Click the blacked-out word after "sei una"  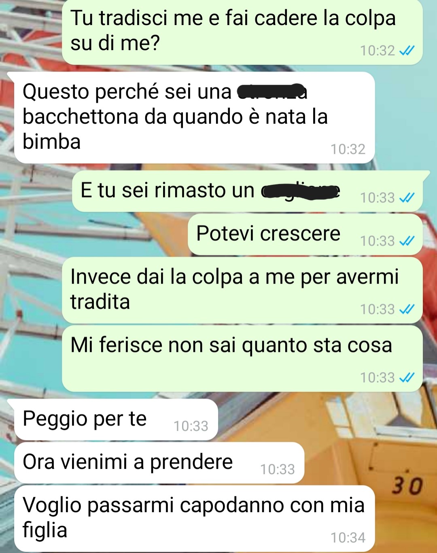coord(272,91)
